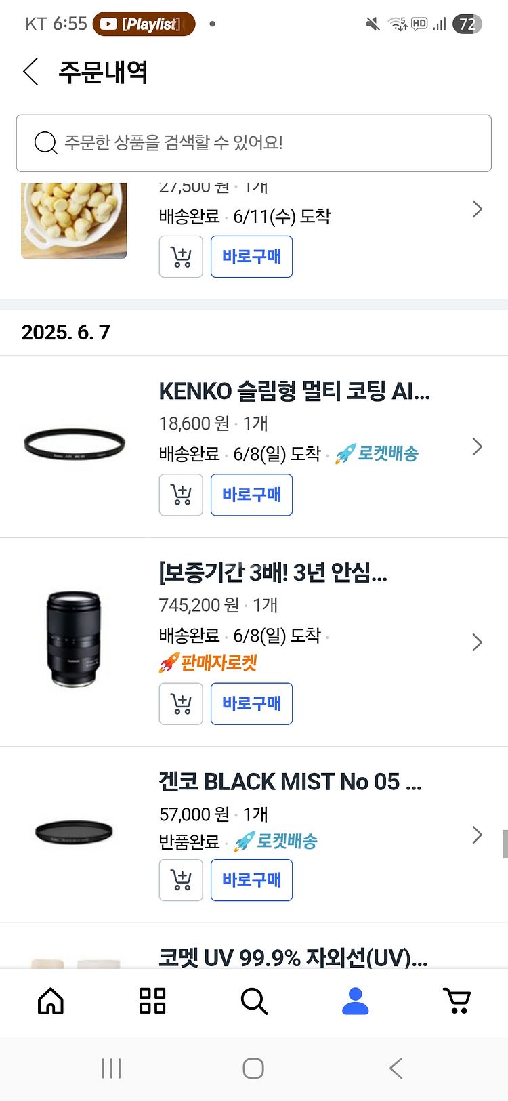The height and width of the screenshot is (1101, 508).
Task: Open search from the bottom navigation
Action: coord(254,1001)
